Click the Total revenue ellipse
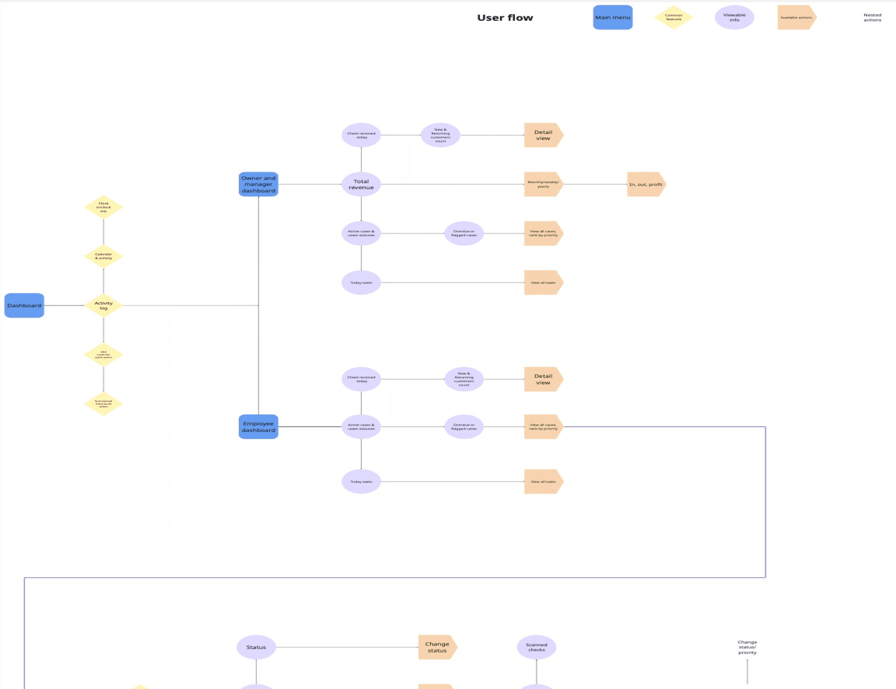This screenshot has width=896, height=689. [361, 184]
